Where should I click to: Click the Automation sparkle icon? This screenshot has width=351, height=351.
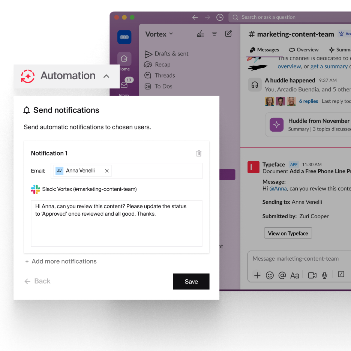coord(28,76)
